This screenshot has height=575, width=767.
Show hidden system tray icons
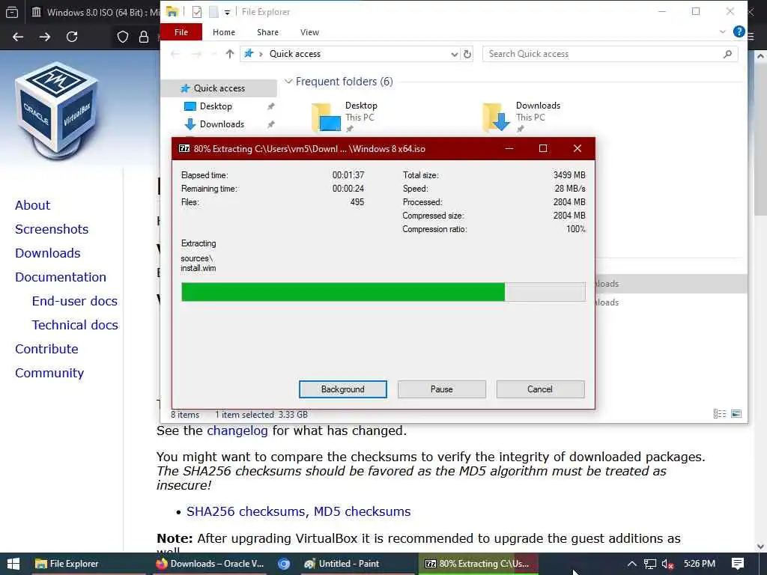[x=631, y=564]
